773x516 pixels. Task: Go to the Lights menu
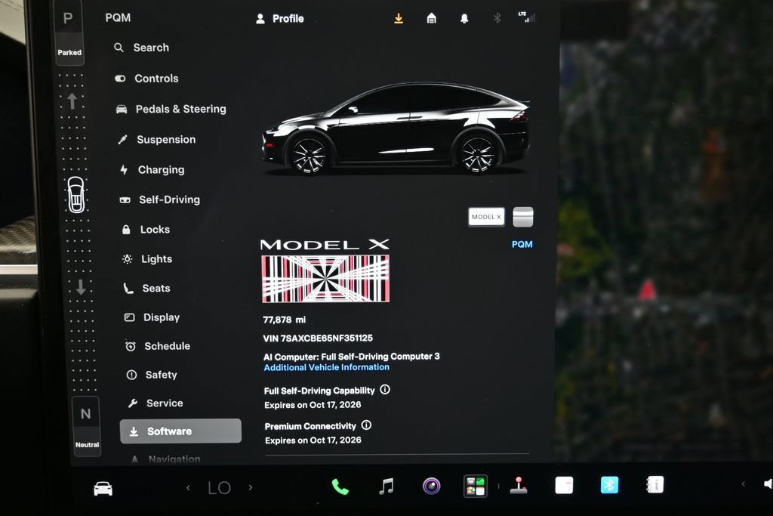tap(147, 259)
